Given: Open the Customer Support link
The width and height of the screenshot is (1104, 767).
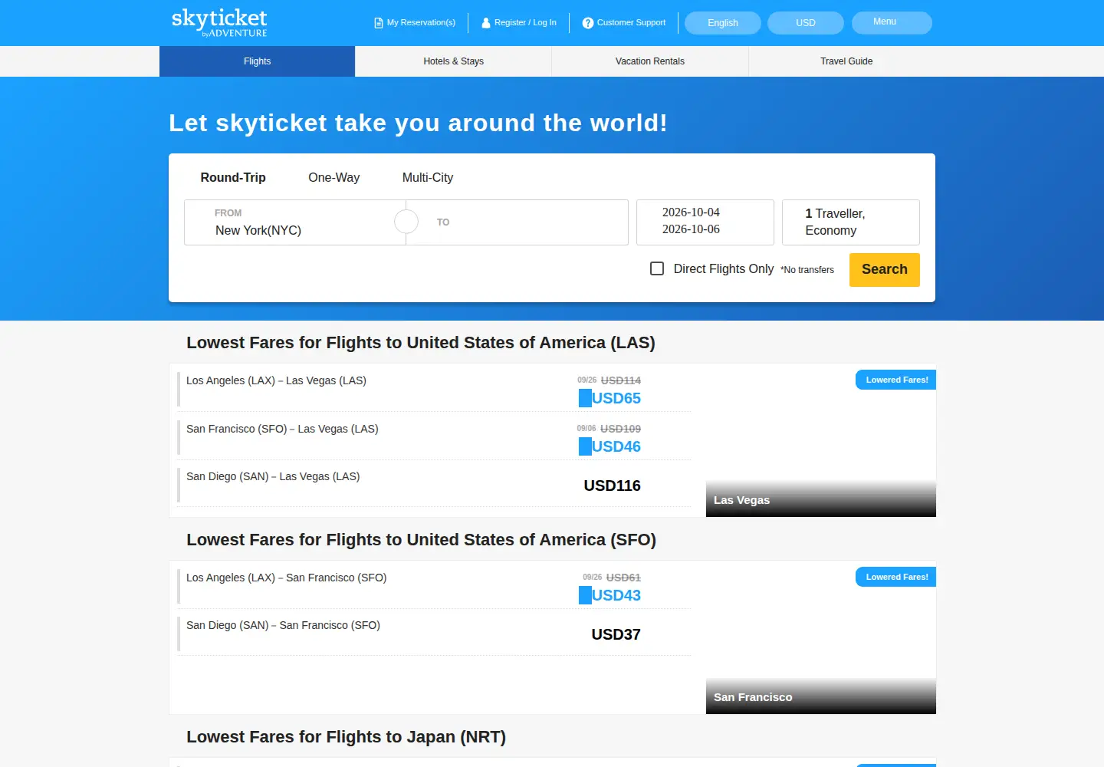Looking at the screenshot, I should pos(624,23).
